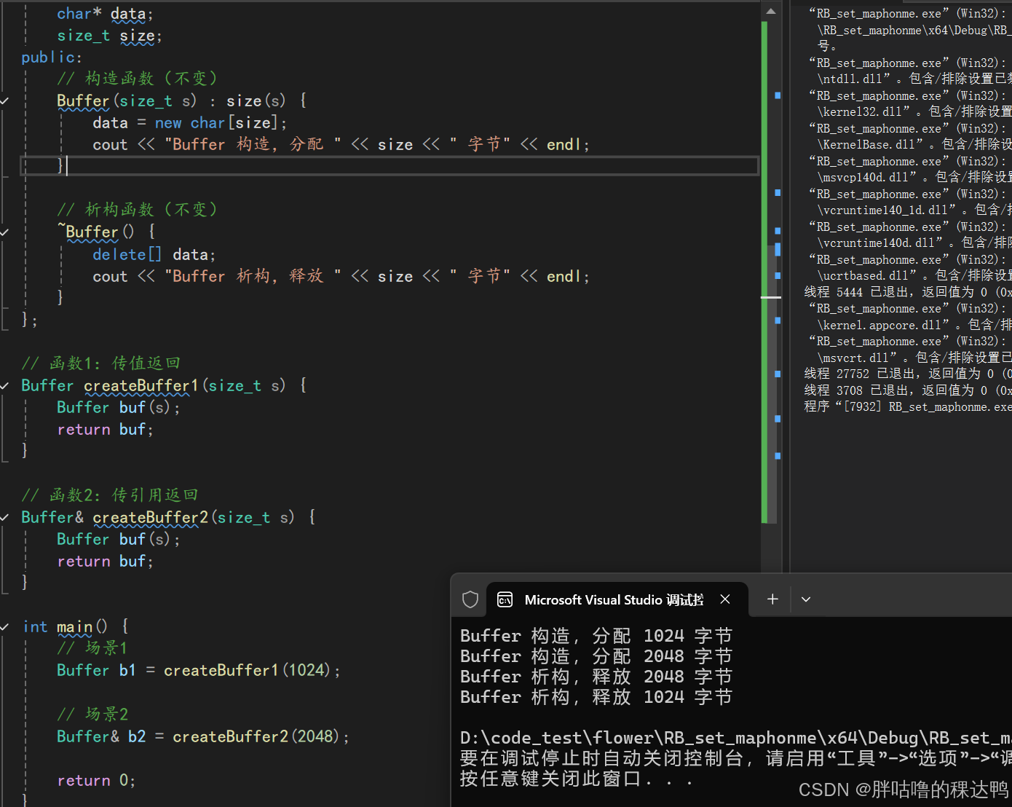
Task: Click output line containing '\ucrtbased.dll'
Action: (x=914, y=275)
